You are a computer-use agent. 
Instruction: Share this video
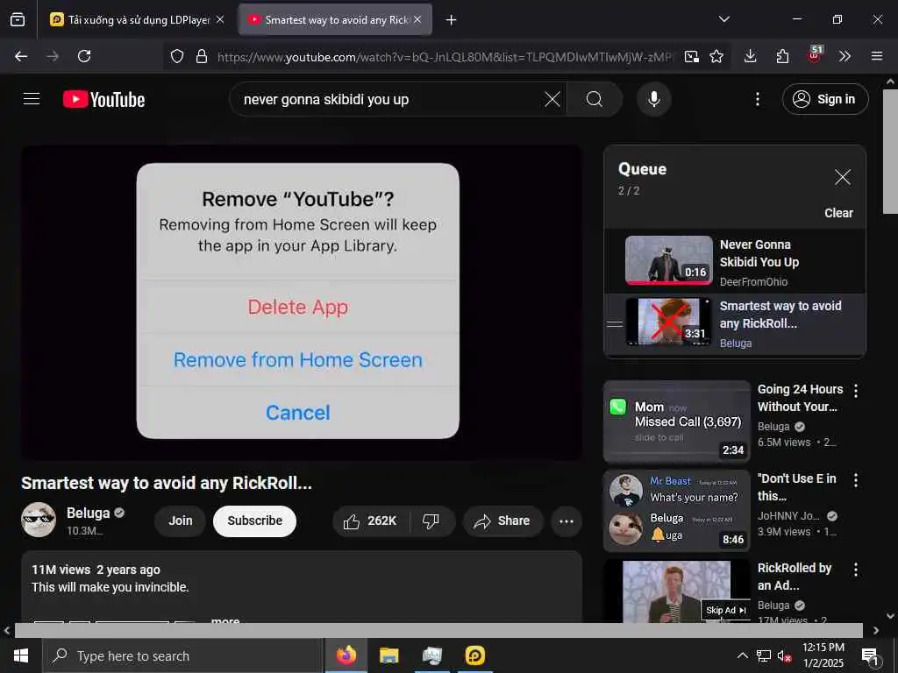pyautogui.click(x=502, y=521)
